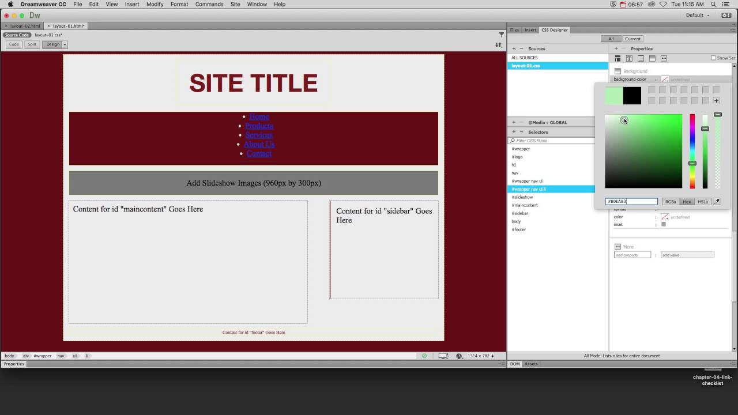Switch to the Files panel tab
This screenshot has width=738, height=415.
[514, 30]
